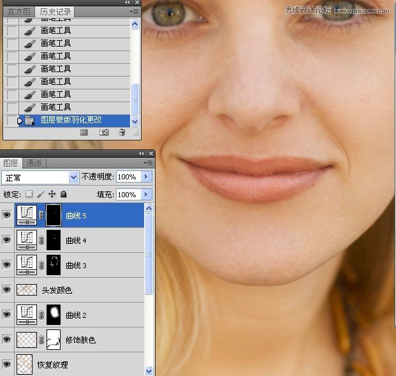Toggle mask link on 曲线 4
This screenshot has width=396, height=376.
[41, 240]
